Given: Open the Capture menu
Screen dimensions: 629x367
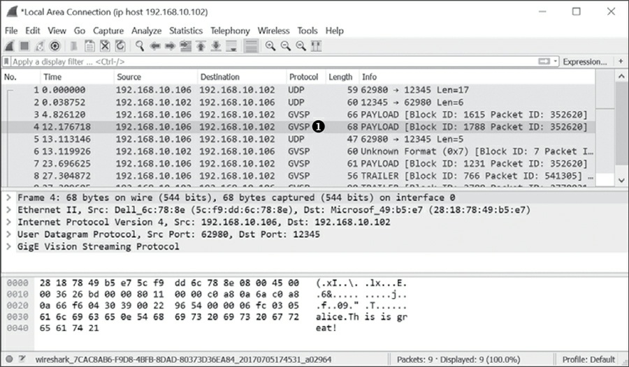Looking at the screenshot, I should coord(108,31).
